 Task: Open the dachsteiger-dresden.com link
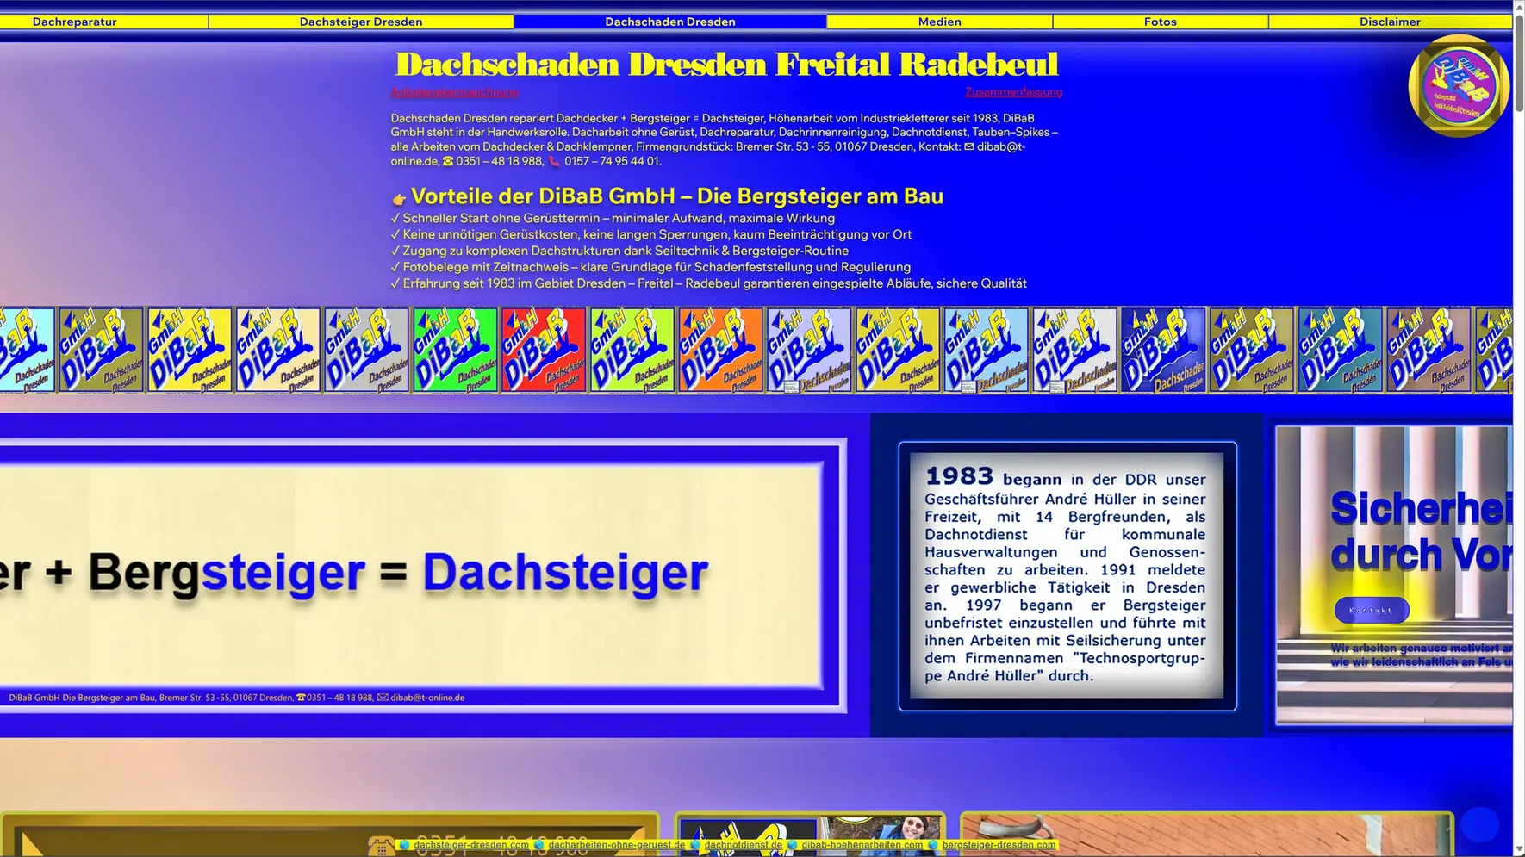pyautogui.click(x=471, y=845)
